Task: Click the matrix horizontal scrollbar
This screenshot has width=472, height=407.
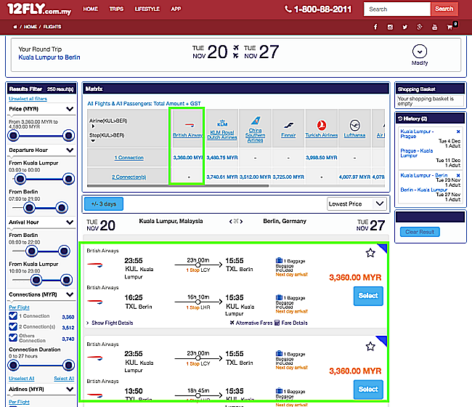Action: click(178, 186)
